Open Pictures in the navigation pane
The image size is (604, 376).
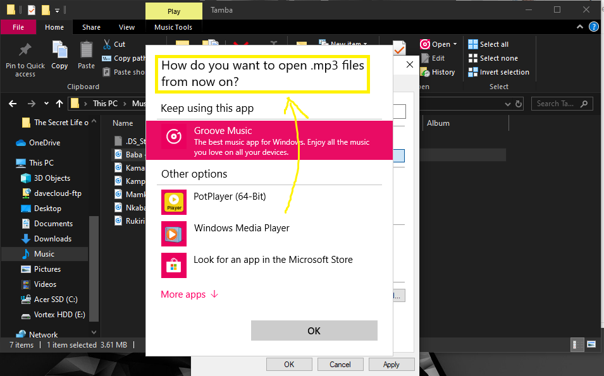point(41,269)
